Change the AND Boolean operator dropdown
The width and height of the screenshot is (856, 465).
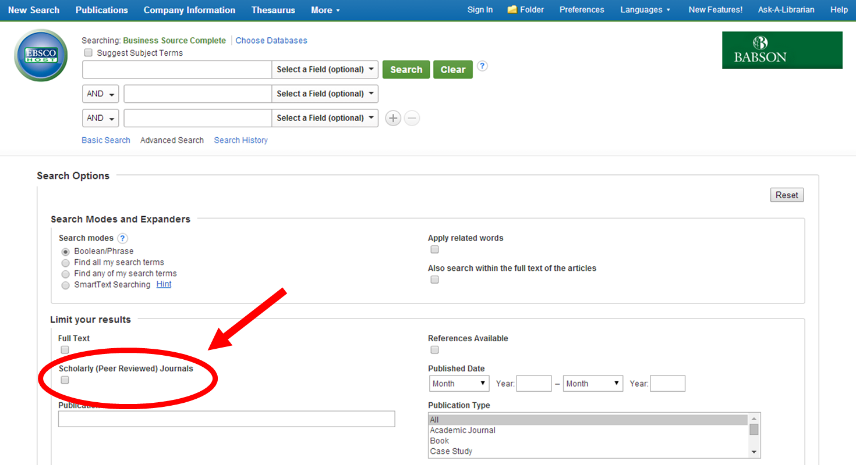point(100,94)
